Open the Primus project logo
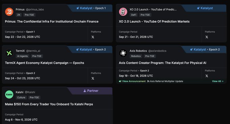Viewport: 230px width, 124px height. (9, 12)
